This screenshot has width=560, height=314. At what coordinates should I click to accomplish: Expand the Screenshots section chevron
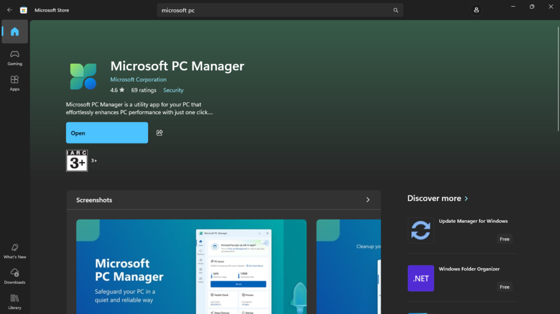368,200
